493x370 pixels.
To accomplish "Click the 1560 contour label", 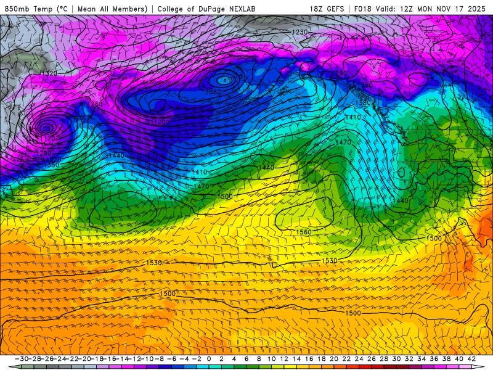I will pyautogui.click(x=304, y=232).
